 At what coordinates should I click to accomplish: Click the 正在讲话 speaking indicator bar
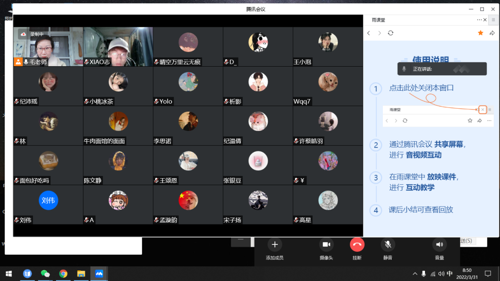pos(442,69)
